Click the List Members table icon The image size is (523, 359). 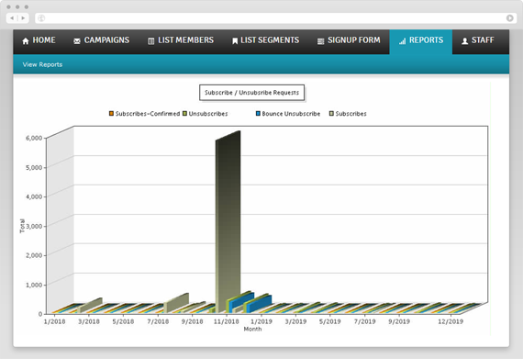(x=151, y=41)
